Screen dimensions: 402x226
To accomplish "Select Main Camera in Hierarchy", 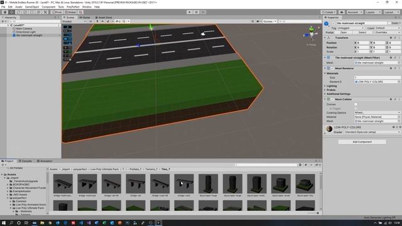I will pyautogui.click(x=24, y=29).
